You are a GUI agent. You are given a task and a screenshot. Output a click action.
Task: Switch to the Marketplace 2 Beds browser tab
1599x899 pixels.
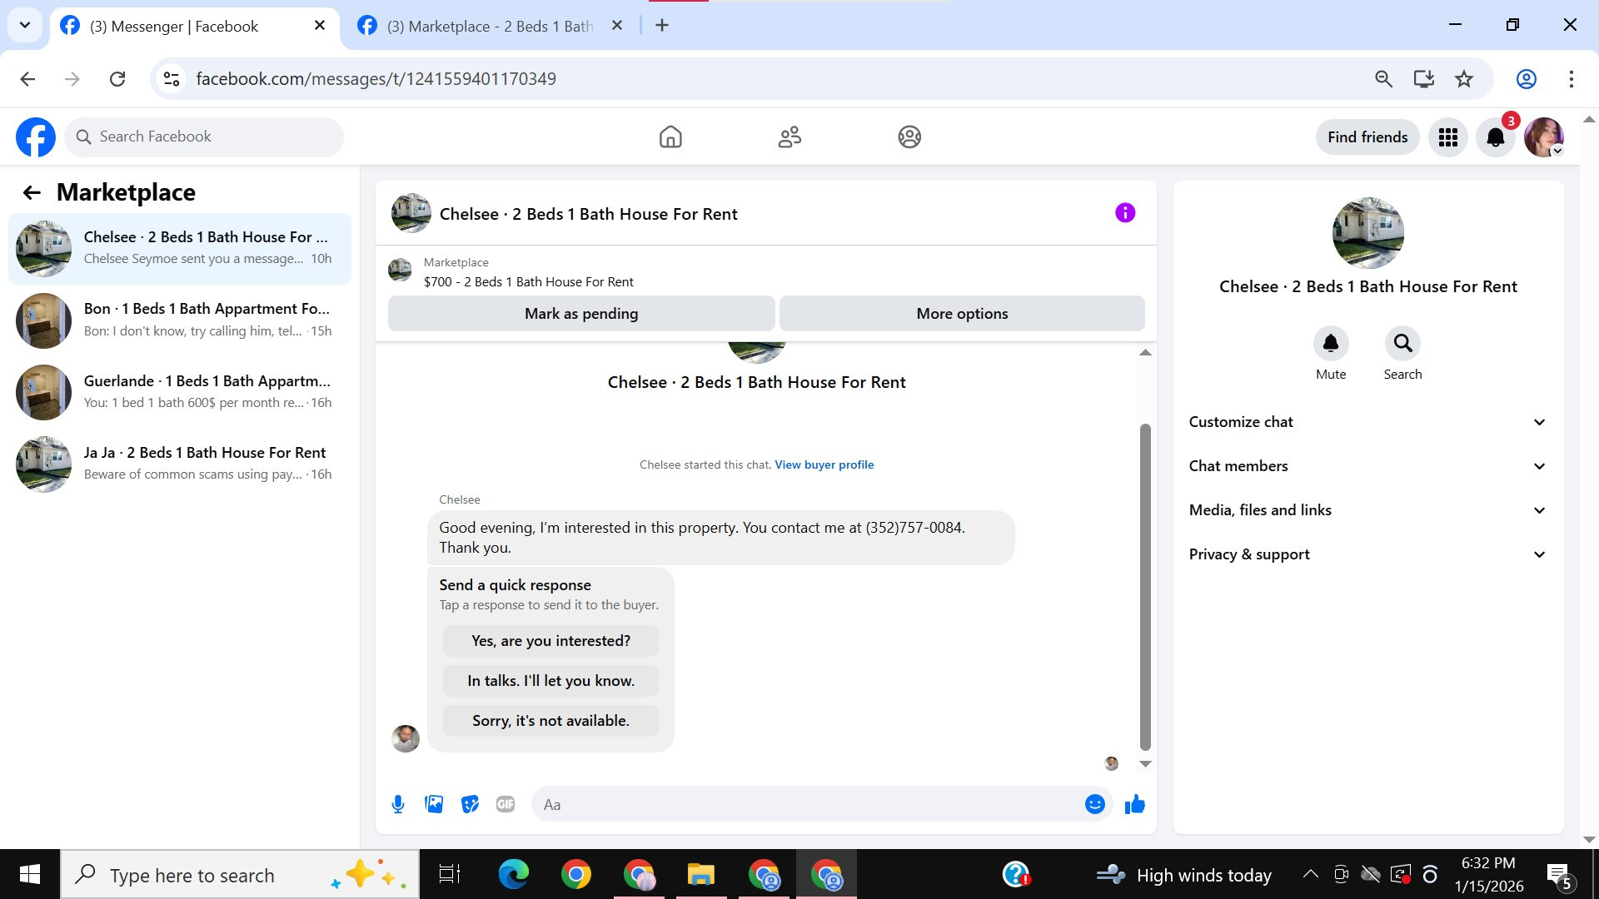490,26
